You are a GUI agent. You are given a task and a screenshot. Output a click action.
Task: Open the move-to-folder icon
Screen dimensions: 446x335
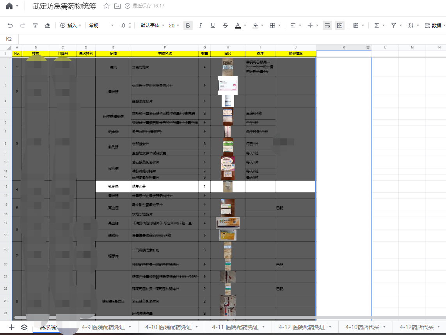pyautogui.click(x=117, y=6)
